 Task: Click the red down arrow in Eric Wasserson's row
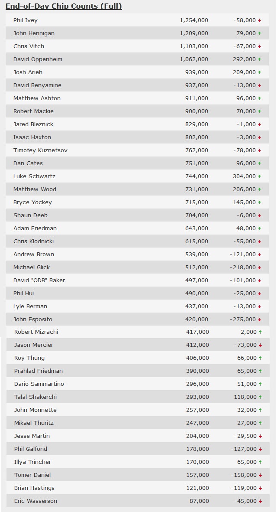pyautogui.click(x=261, y=501)
